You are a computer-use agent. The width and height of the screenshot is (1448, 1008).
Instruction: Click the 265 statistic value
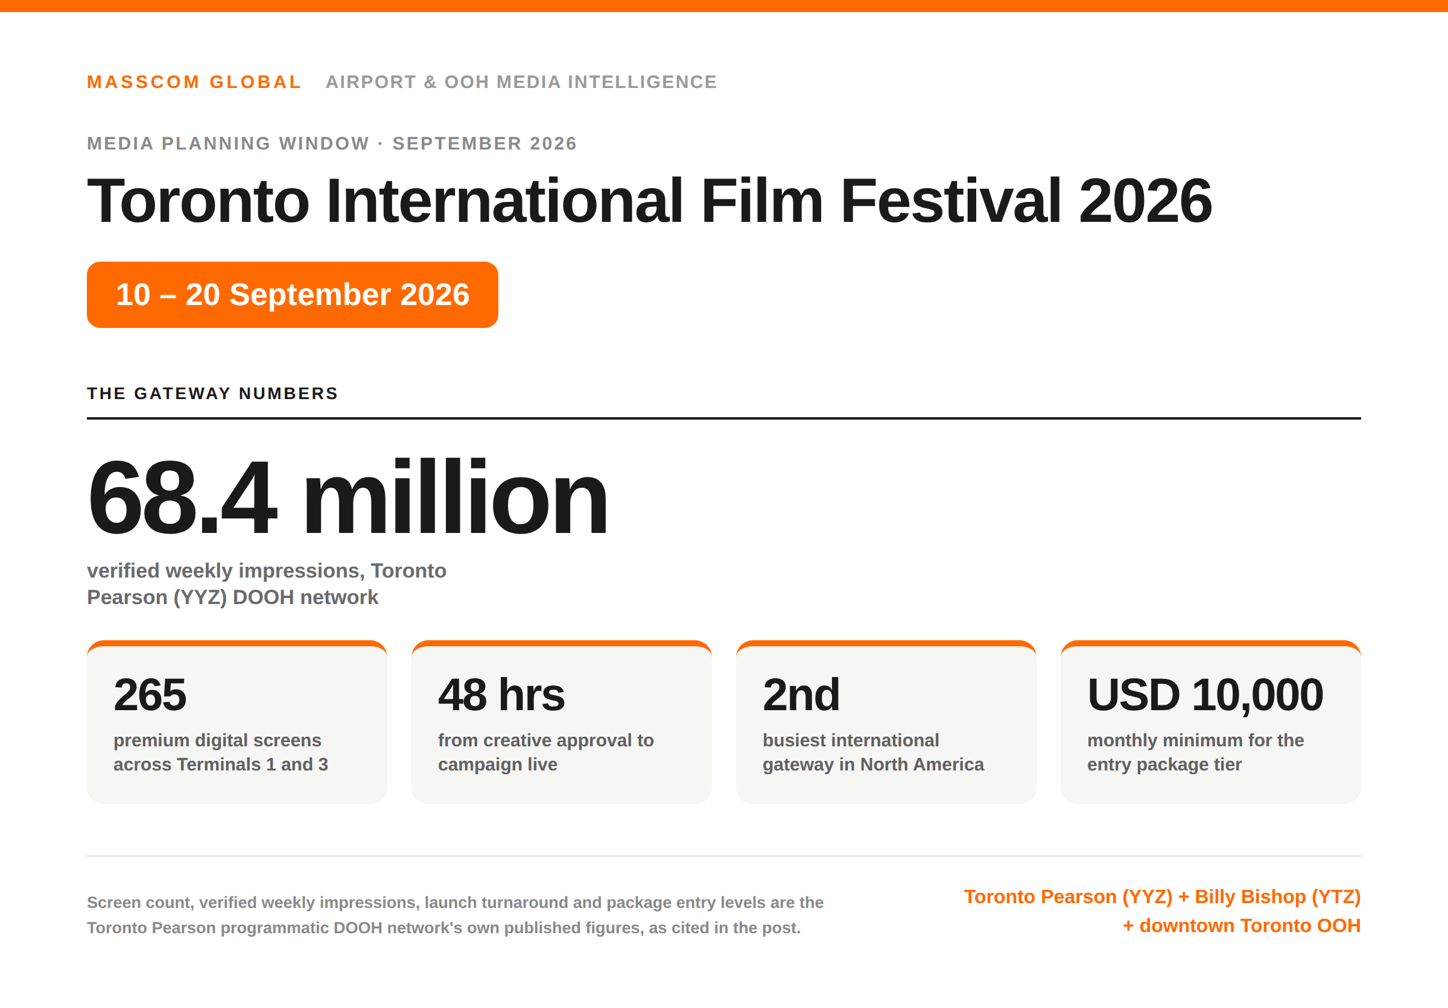tap(150, 695)
